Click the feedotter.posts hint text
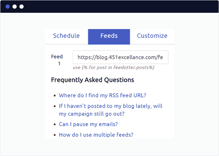 (113, 67)
